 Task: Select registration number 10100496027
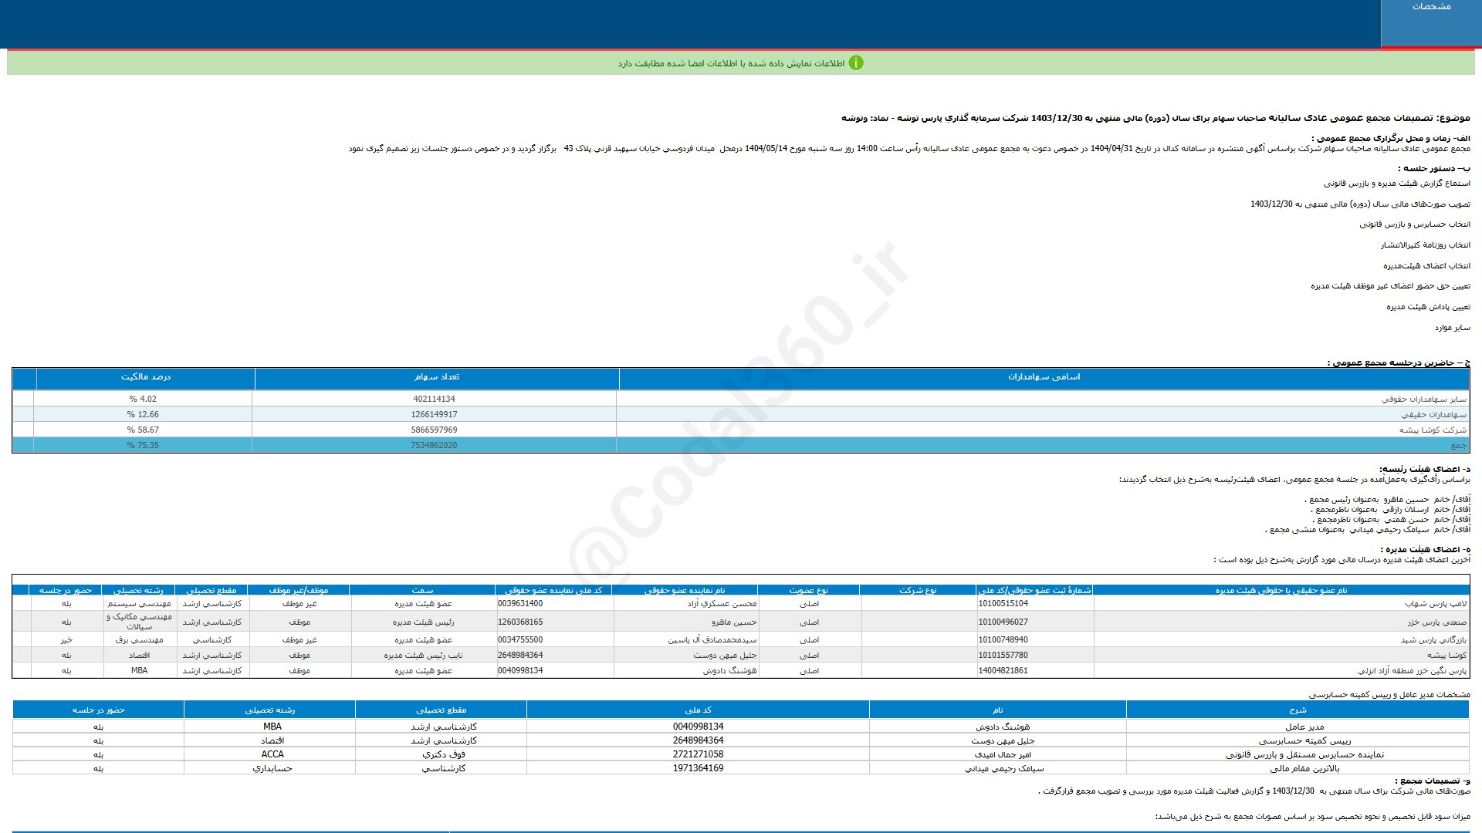[x=1003, y=622]
